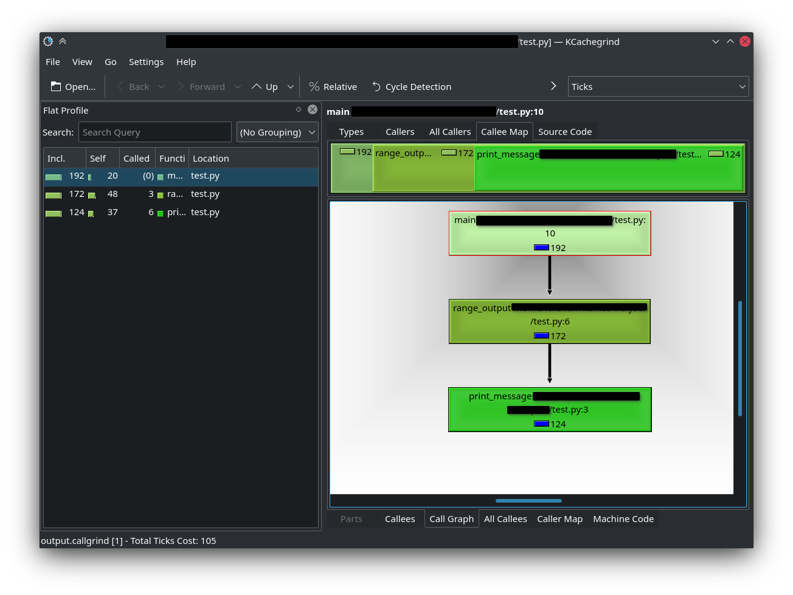This screenshot has width=793, height=595.
Task: Switch to the Caller Map tab
Action: tap(560, 519)
